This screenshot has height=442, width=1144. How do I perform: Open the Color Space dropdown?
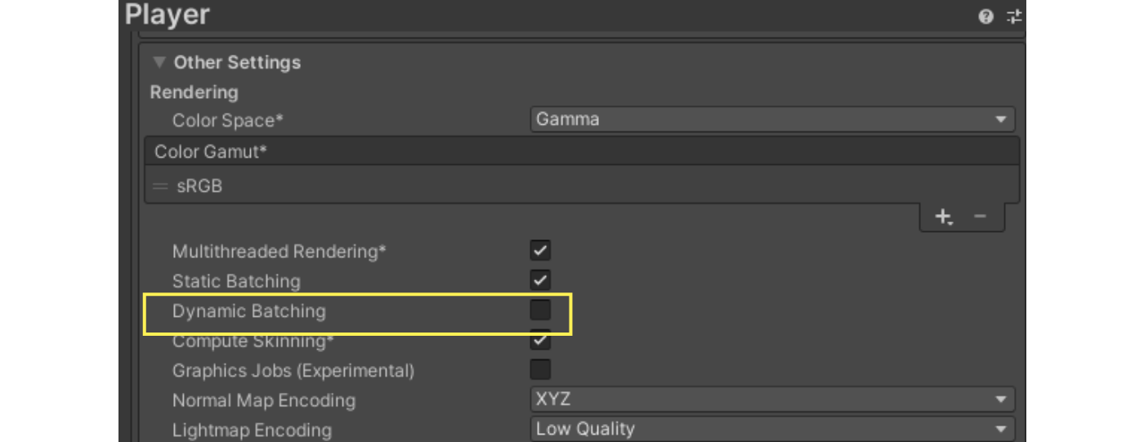tap(772, 119)
